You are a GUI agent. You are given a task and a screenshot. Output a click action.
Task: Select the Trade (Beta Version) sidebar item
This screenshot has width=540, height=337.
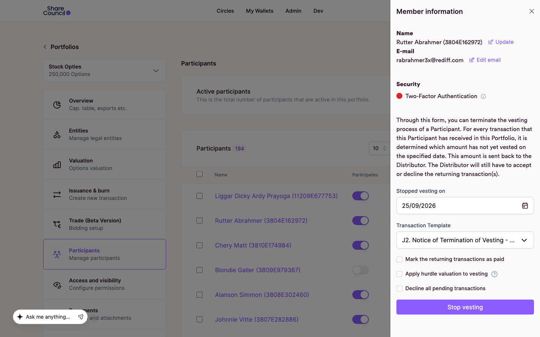pos(105,224)
